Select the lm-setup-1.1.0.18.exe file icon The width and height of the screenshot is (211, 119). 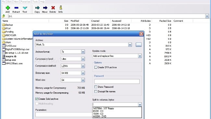tap(4, 53)
